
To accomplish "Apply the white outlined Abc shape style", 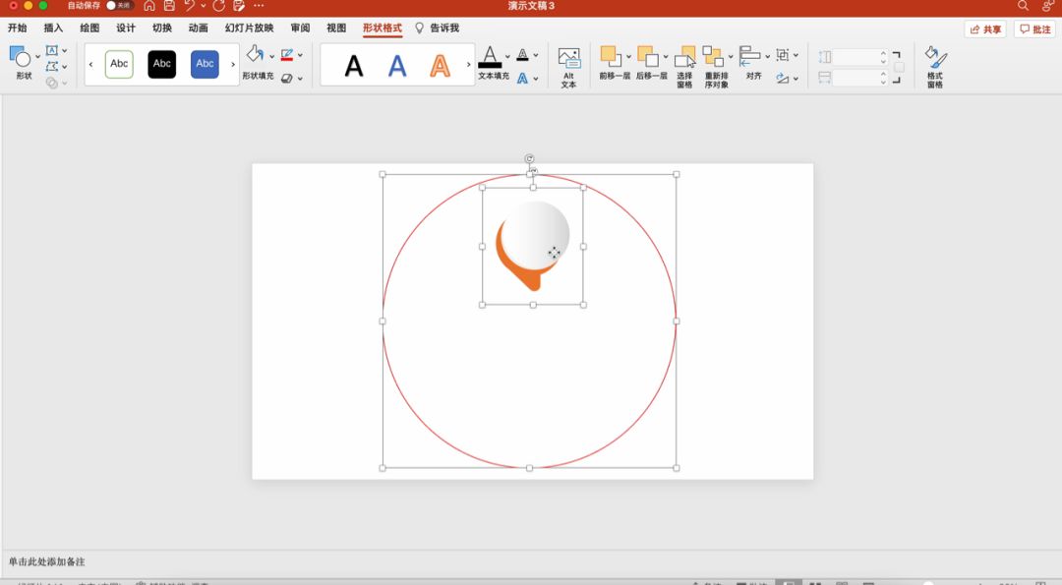I will click(x=119, y=64).
